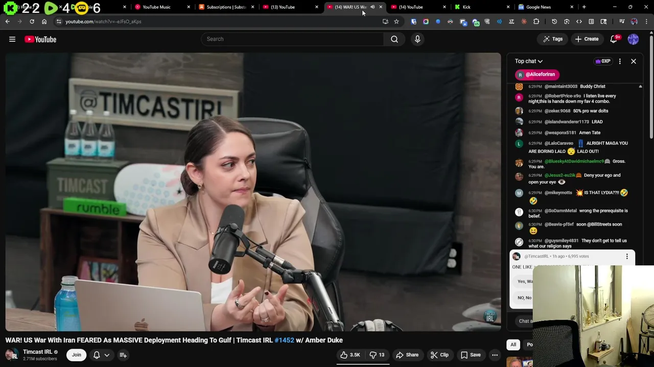Viewport: 654px width, 367px height.
Task: Reload the page
Action: tap(32, 21)
